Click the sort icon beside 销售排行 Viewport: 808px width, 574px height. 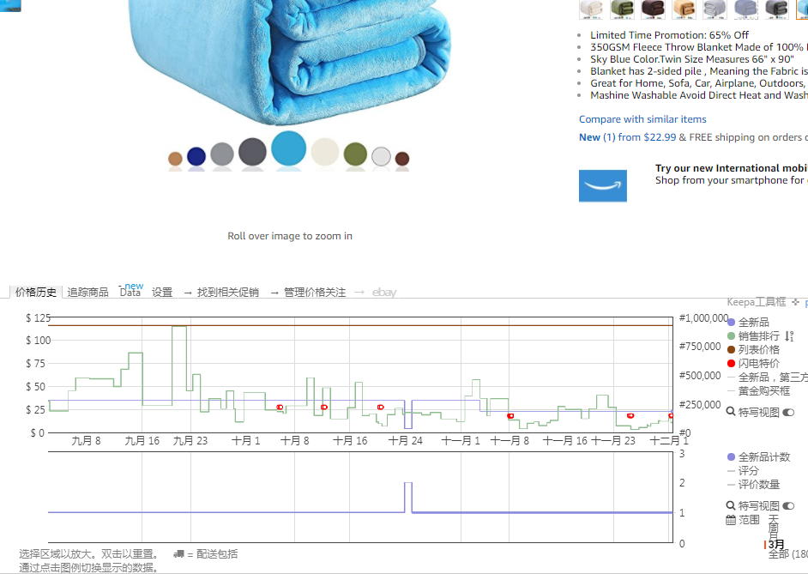[789, 336]
